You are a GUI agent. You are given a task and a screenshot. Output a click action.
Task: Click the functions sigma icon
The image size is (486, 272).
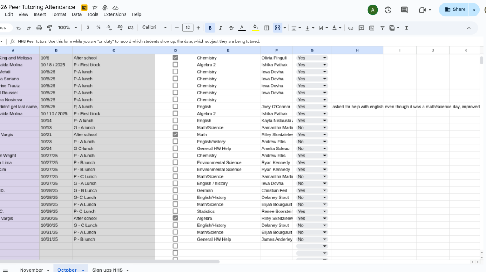click(x=407, y=28)
